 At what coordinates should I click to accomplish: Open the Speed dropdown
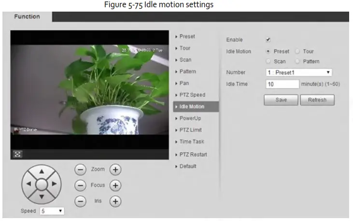pos(52,211)
